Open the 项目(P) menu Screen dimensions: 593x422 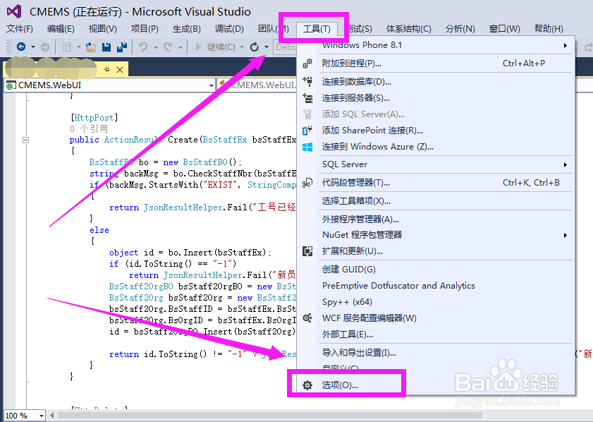click(x=145, y=29)
